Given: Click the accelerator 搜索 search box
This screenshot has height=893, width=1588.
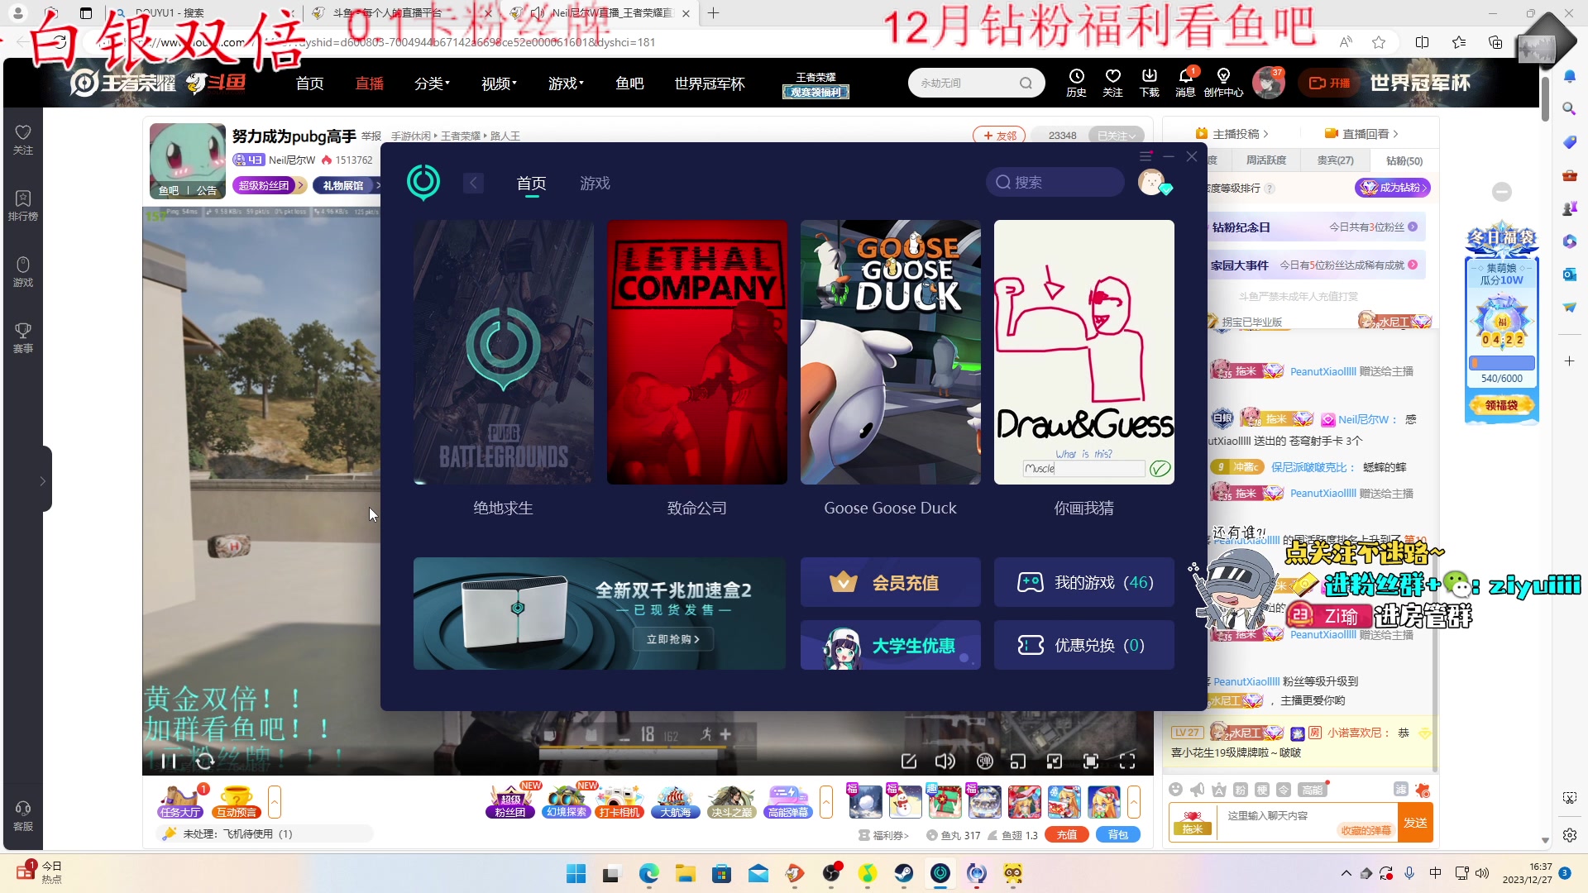Looking at the screenshot, I should tap(1055, 182).
